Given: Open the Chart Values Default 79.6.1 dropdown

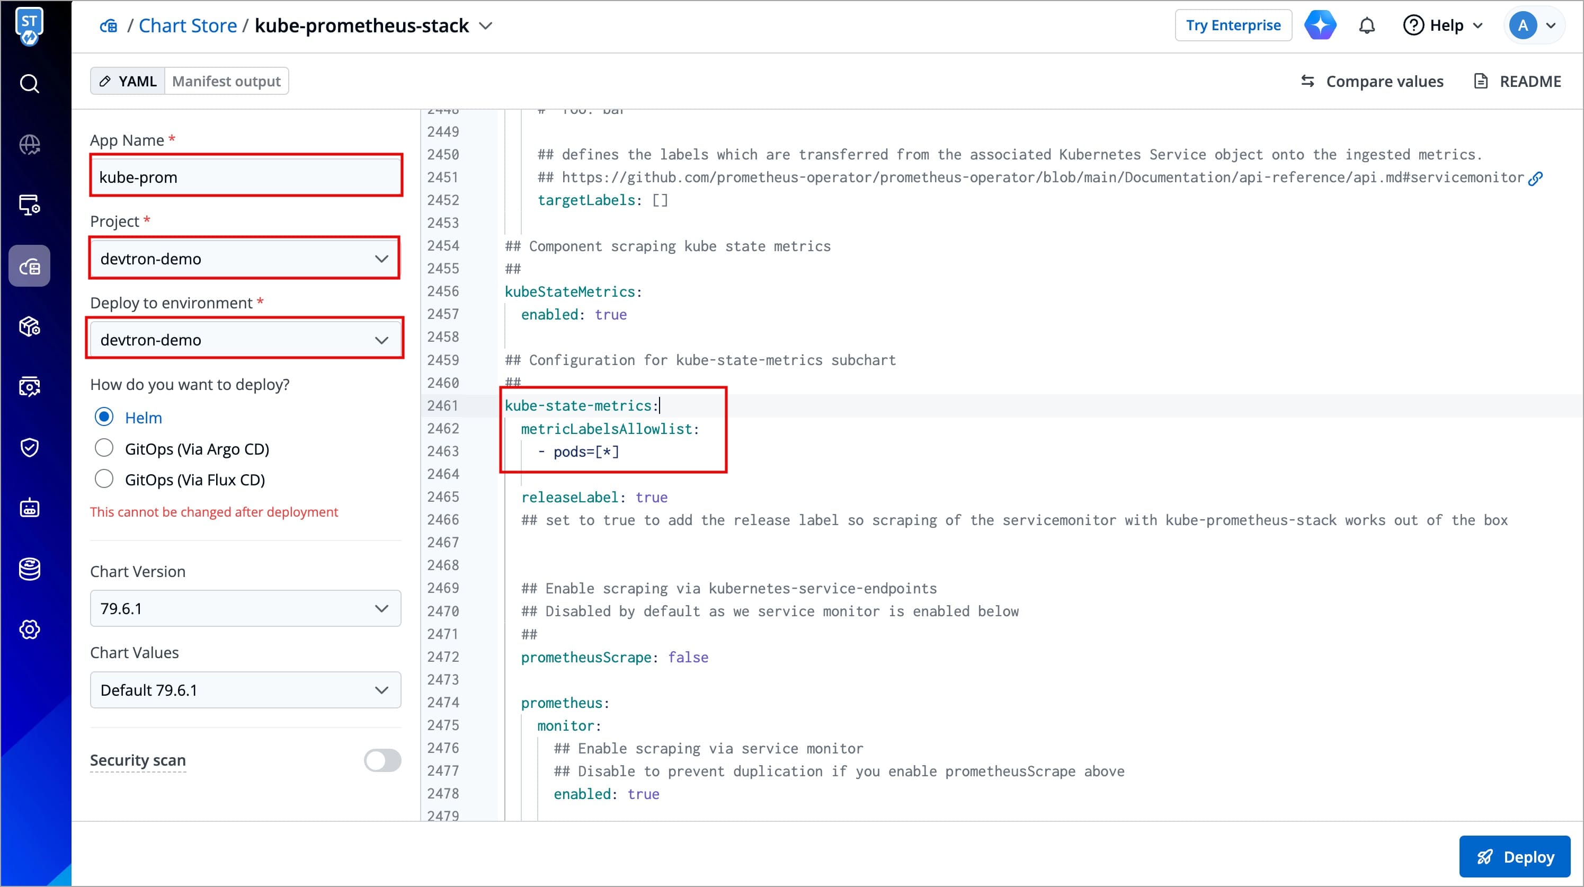Looking at the screenshot, I should click(245, 689).
